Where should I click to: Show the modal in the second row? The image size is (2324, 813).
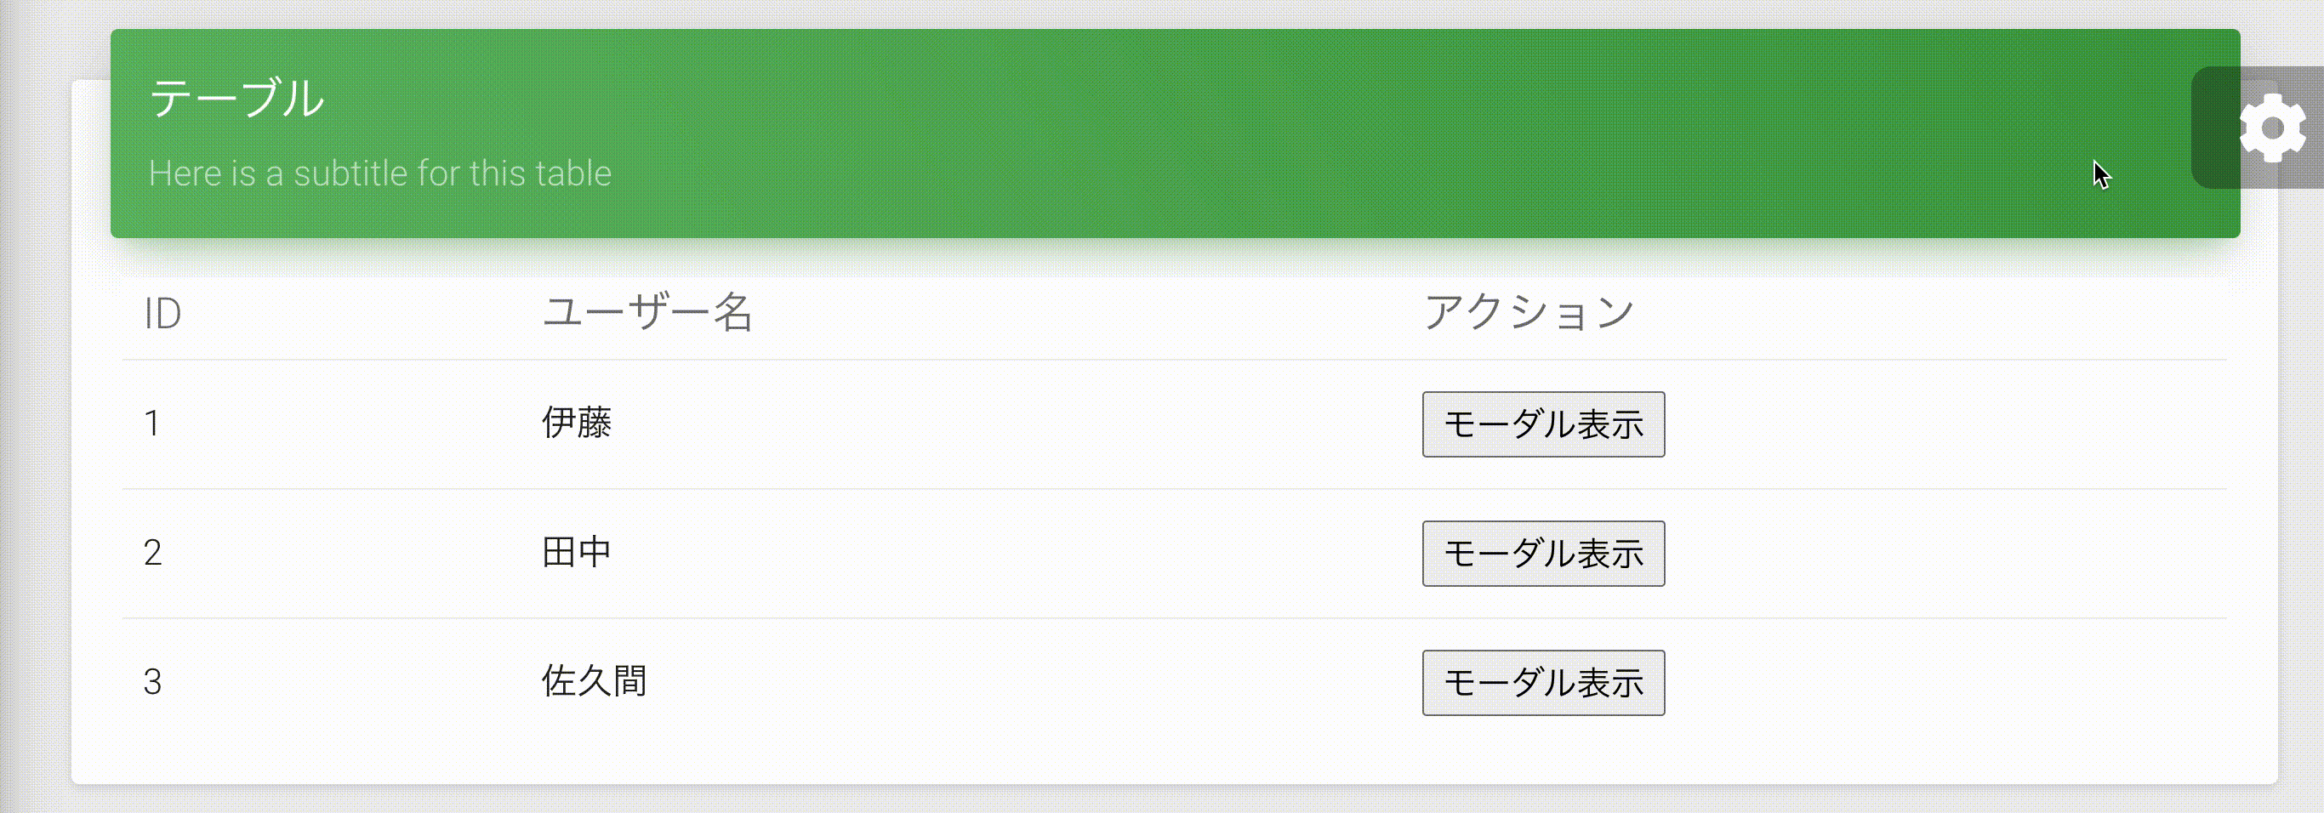coord(1544,554)
